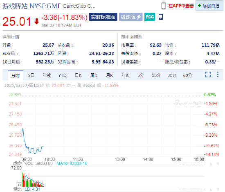225x192 pixels.
Task: Switch to 极速版 lightning version
Action: coord(131,17)
